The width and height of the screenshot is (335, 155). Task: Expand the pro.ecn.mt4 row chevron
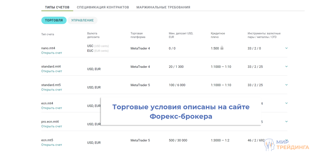[x=286, y=122]
